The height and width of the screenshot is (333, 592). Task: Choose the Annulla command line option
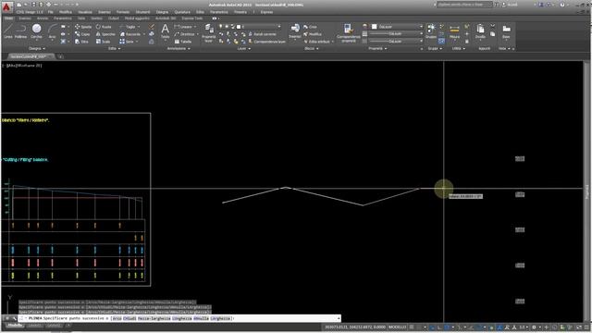(x=201, y=318)
